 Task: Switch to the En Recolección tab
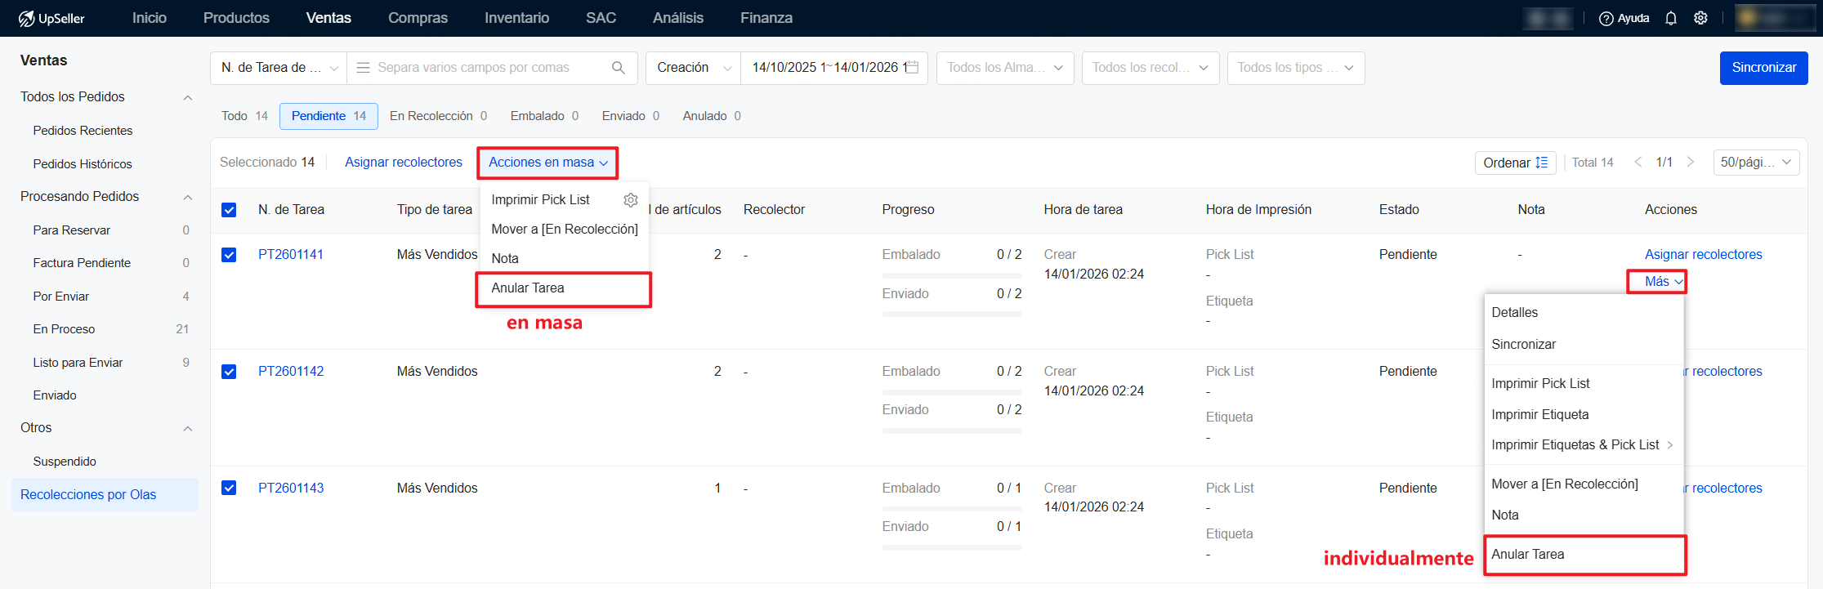point(437,116)
